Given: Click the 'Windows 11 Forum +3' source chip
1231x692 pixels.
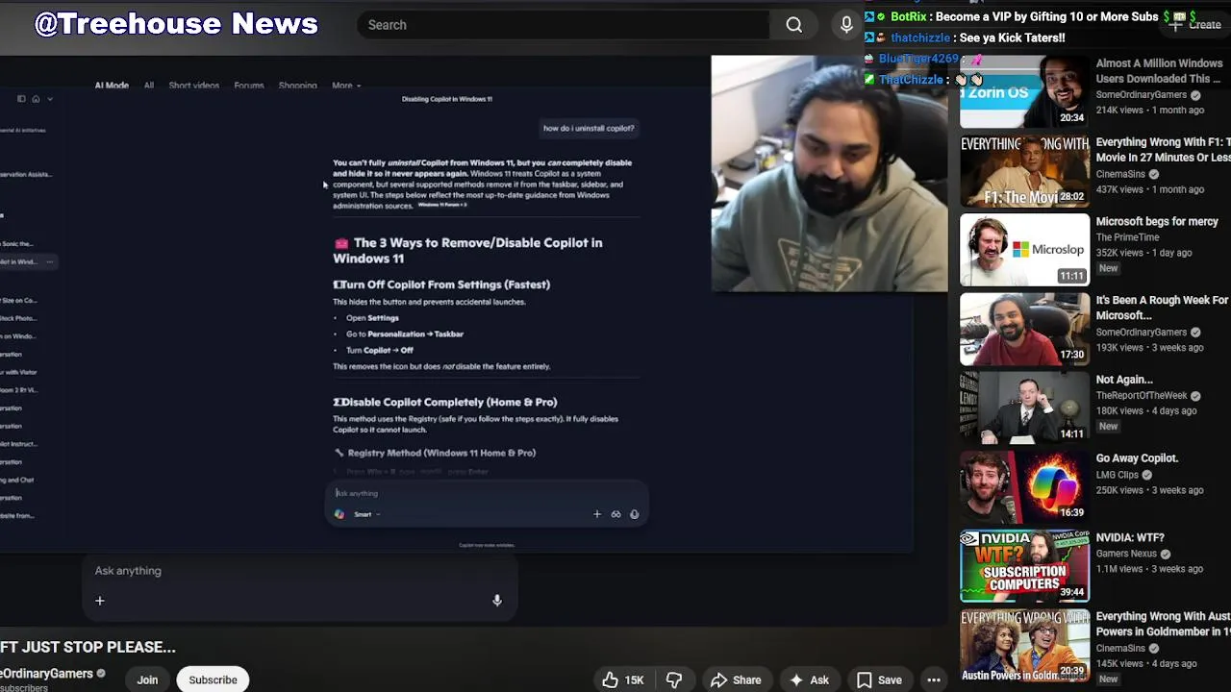Looking at the screenshot, I should point(442,205).
